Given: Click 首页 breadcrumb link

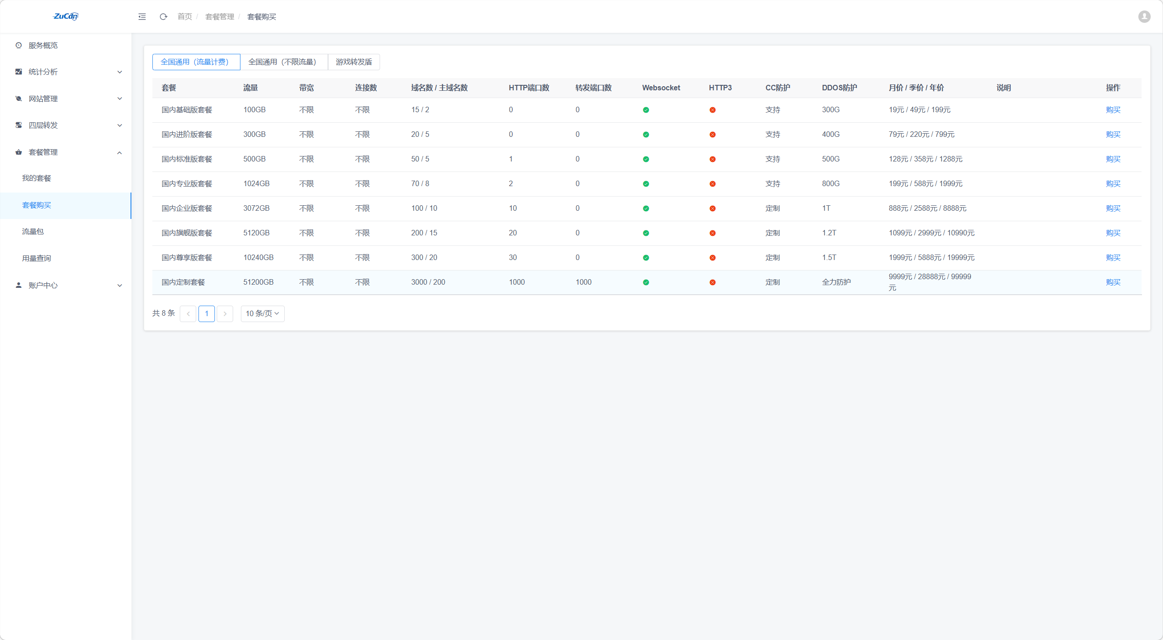Looking at the screenshot, I should coord(184,17).
